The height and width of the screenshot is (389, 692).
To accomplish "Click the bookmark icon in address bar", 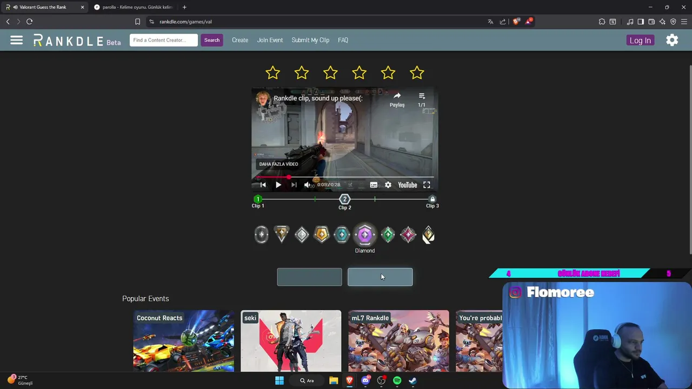I will pyautogui.click(x=137, y=22).
